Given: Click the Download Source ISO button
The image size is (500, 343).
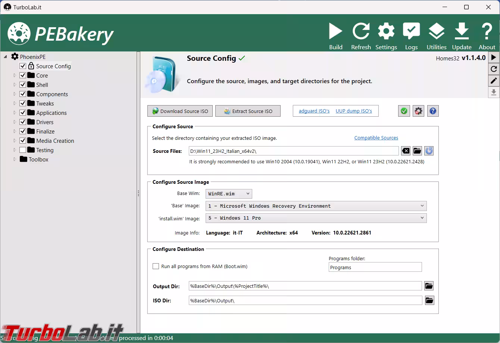Looking at the screenshot, I should pos(180,111).
